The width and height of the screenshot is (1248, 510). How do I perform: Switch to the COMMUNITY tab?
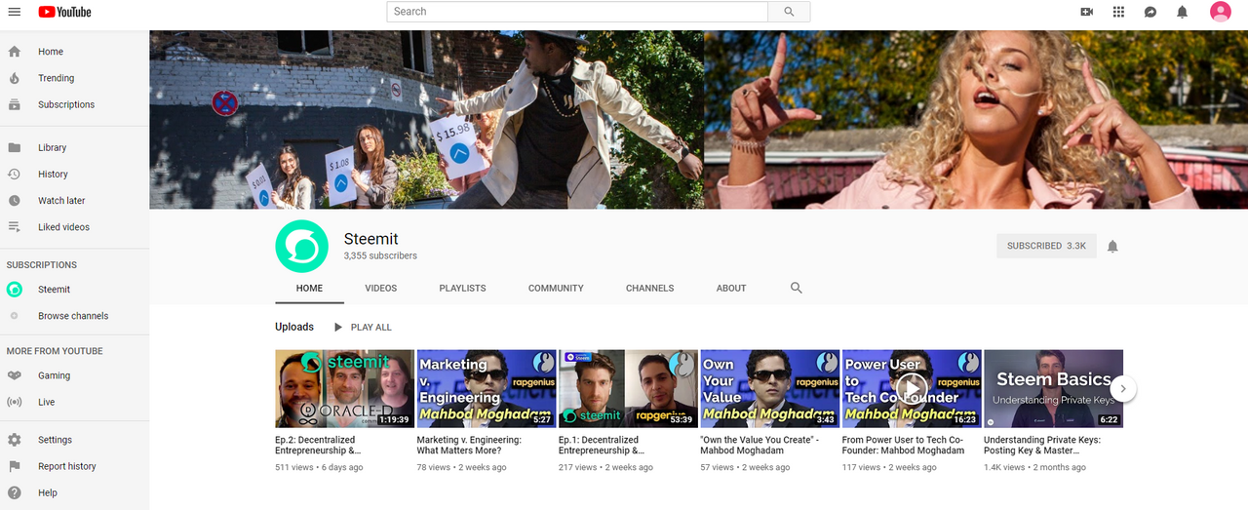click(x=556, y=289)
